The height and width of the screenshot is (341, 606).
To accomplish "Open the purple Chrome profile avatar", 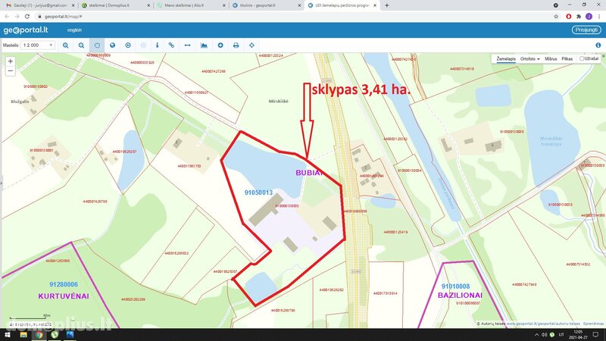I will (589, 16).
